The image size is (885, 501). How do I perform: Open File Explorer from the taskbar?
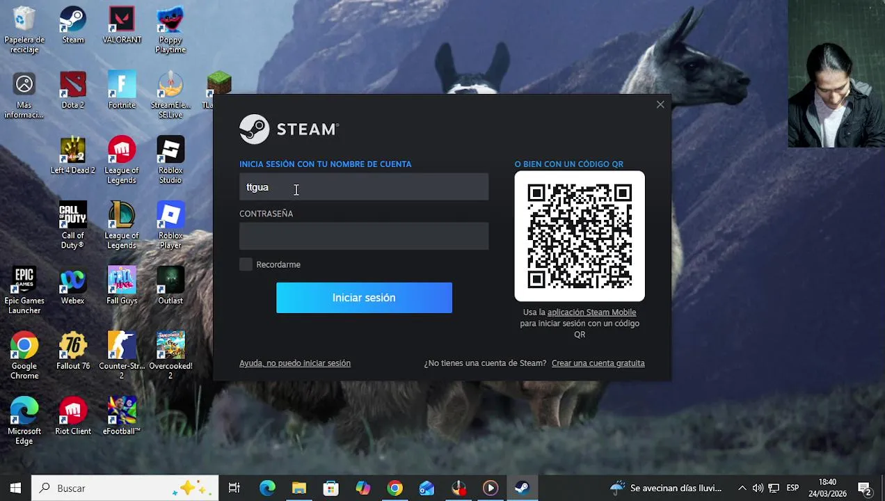click(x=299, y=488)
